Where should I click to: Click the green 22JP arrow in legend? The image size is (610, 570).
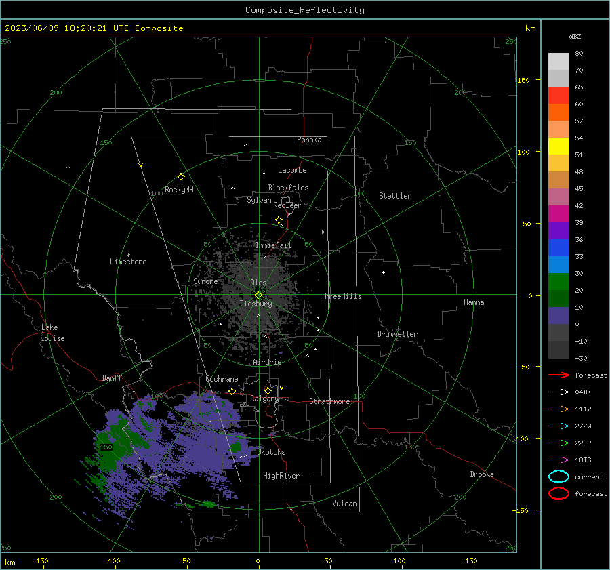[x=559, y=443]
